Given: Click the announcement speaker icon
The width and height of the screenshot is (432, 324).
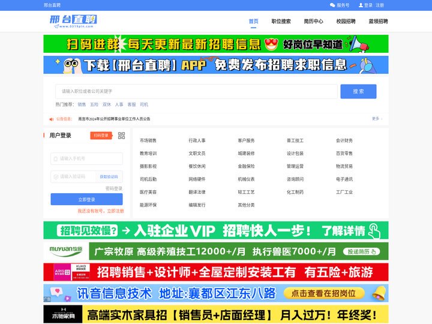Looking at the screenshot, I should pyautogui.click(x=52, y=119).
